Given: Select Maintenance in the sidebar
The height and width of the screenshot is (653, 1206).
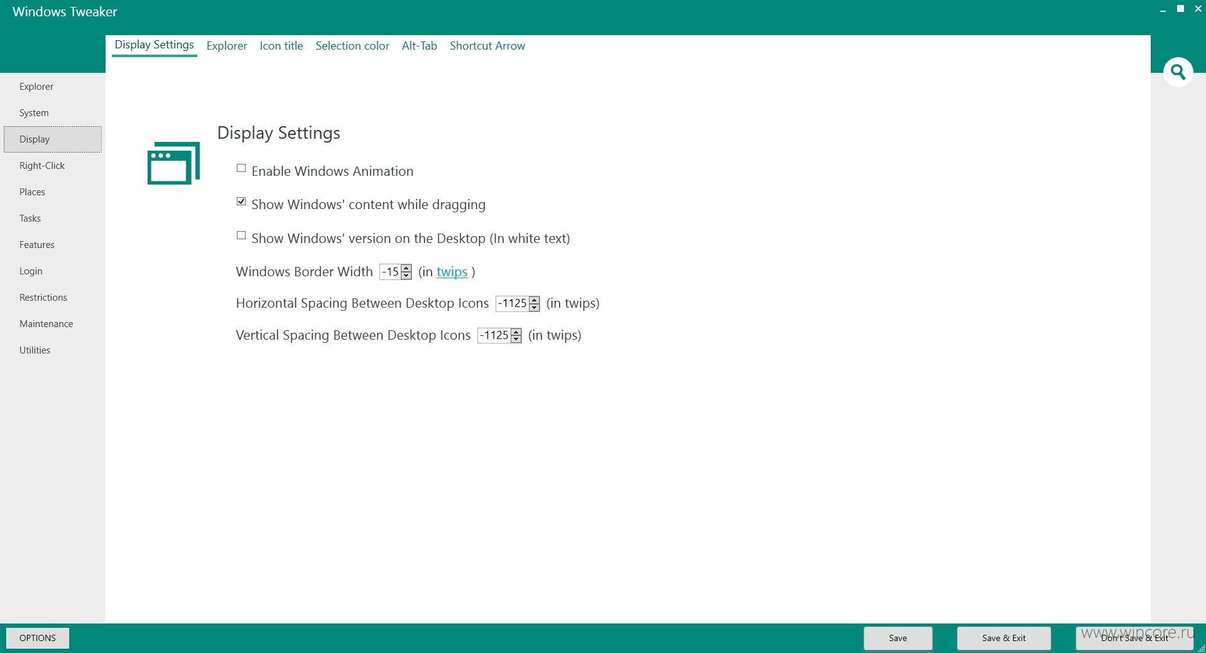Looking at the screenshot, I should 53,324.
